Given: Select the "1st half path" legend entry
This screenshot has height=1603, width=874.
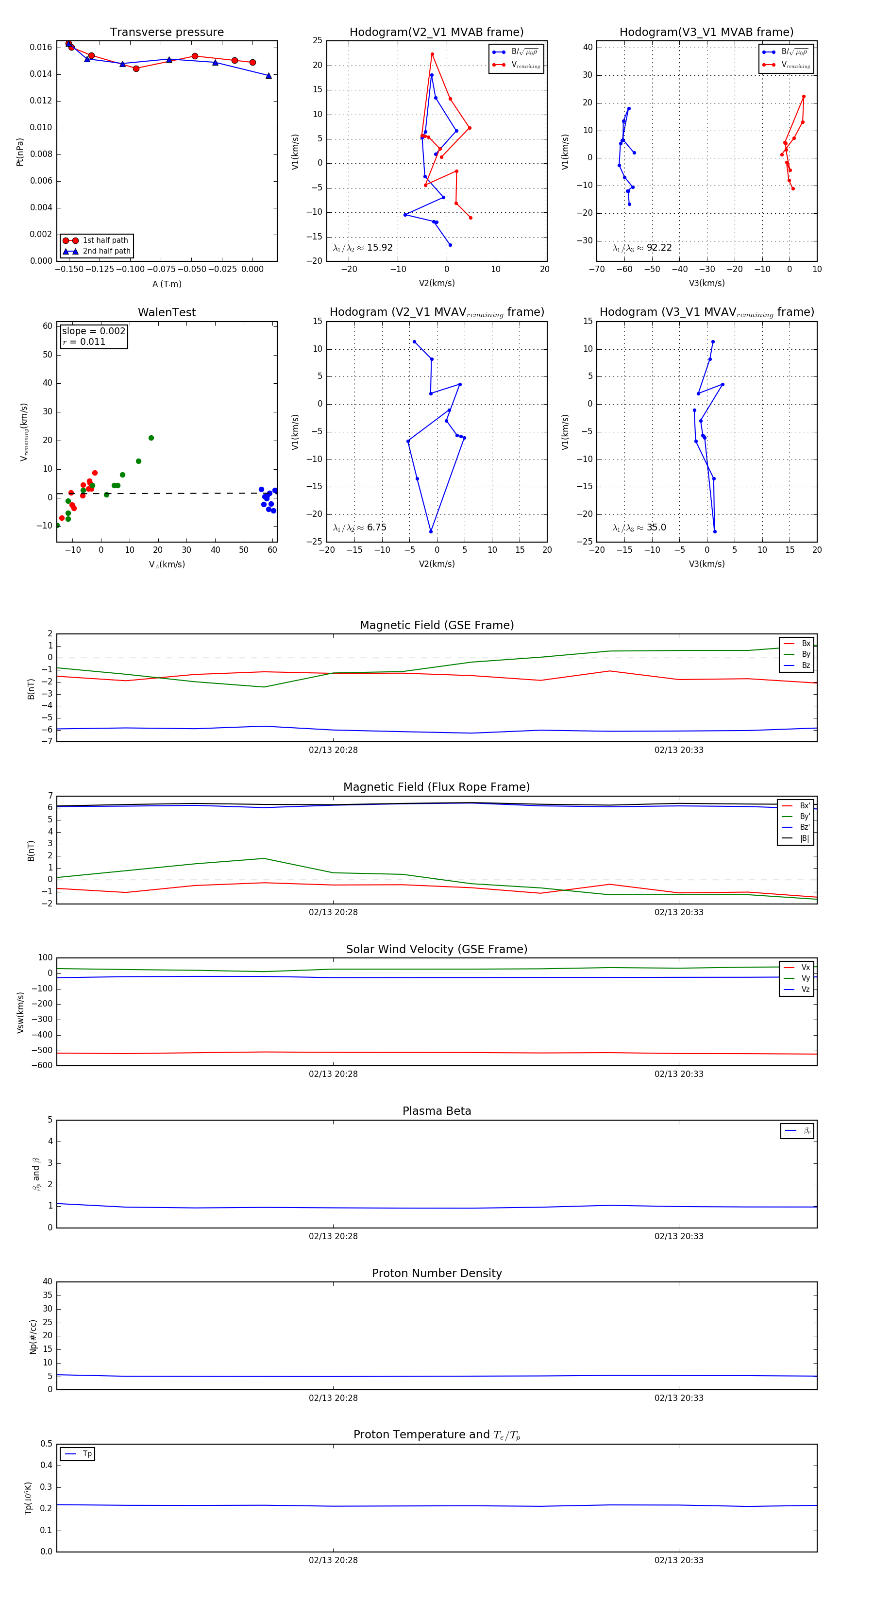Looking at the screenshot, I should tap(97, 240).
